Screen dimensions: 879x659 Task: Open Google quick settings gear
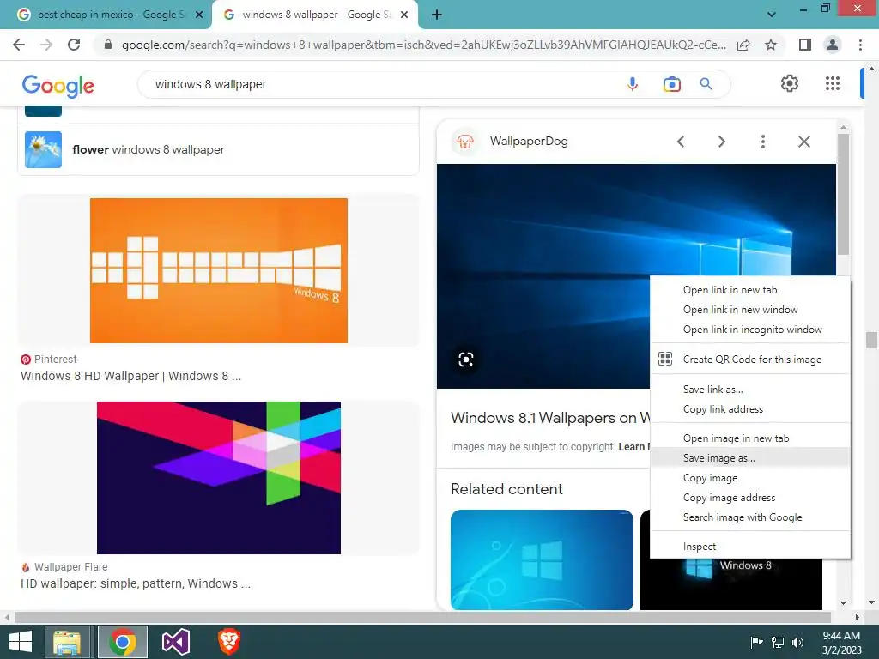pos(790,83)
